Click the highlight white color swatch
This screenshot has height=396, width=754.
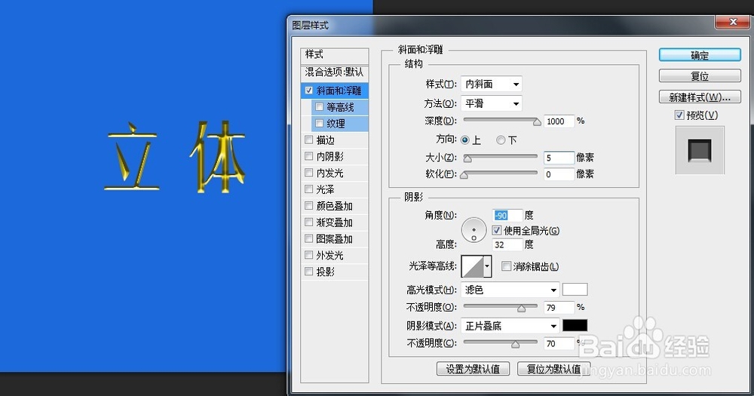(575, 289)
